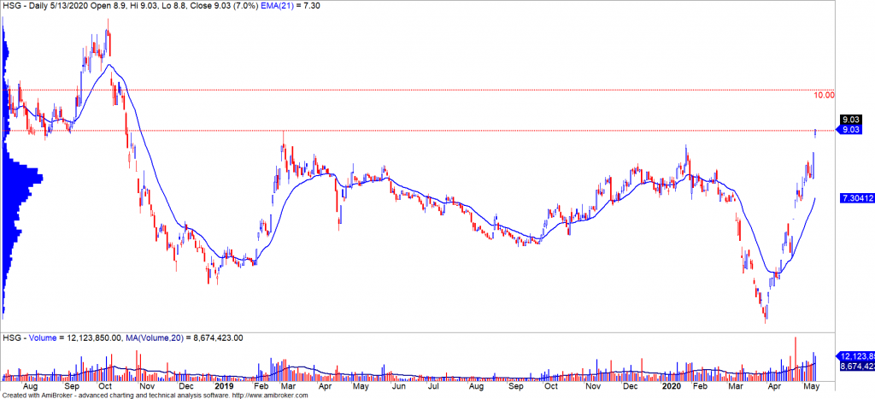Click the HSG ticker symbol in chart title
Image resolution: width=875 pixels, height=399 pixels.
(11, 5)
